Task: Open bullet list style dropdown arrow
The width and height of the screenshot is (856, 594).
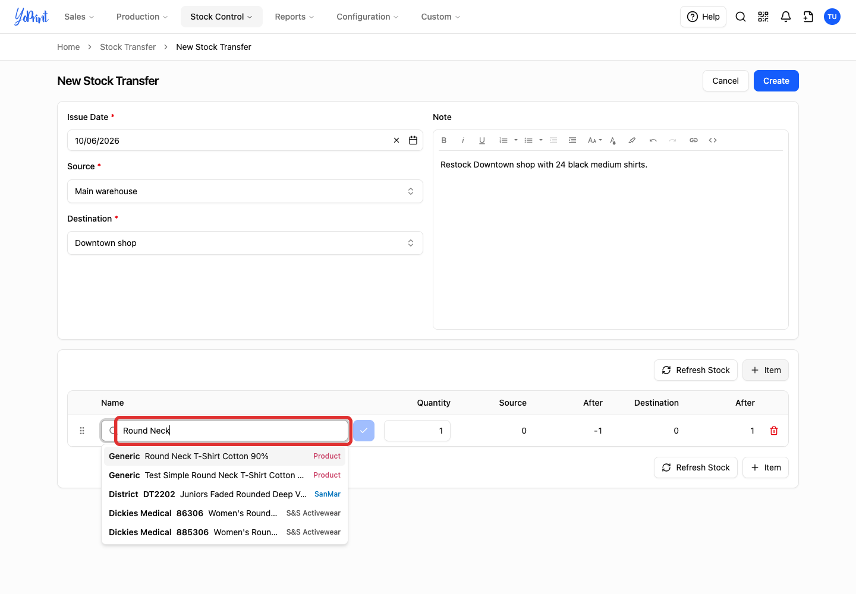Action: [541, 140]
